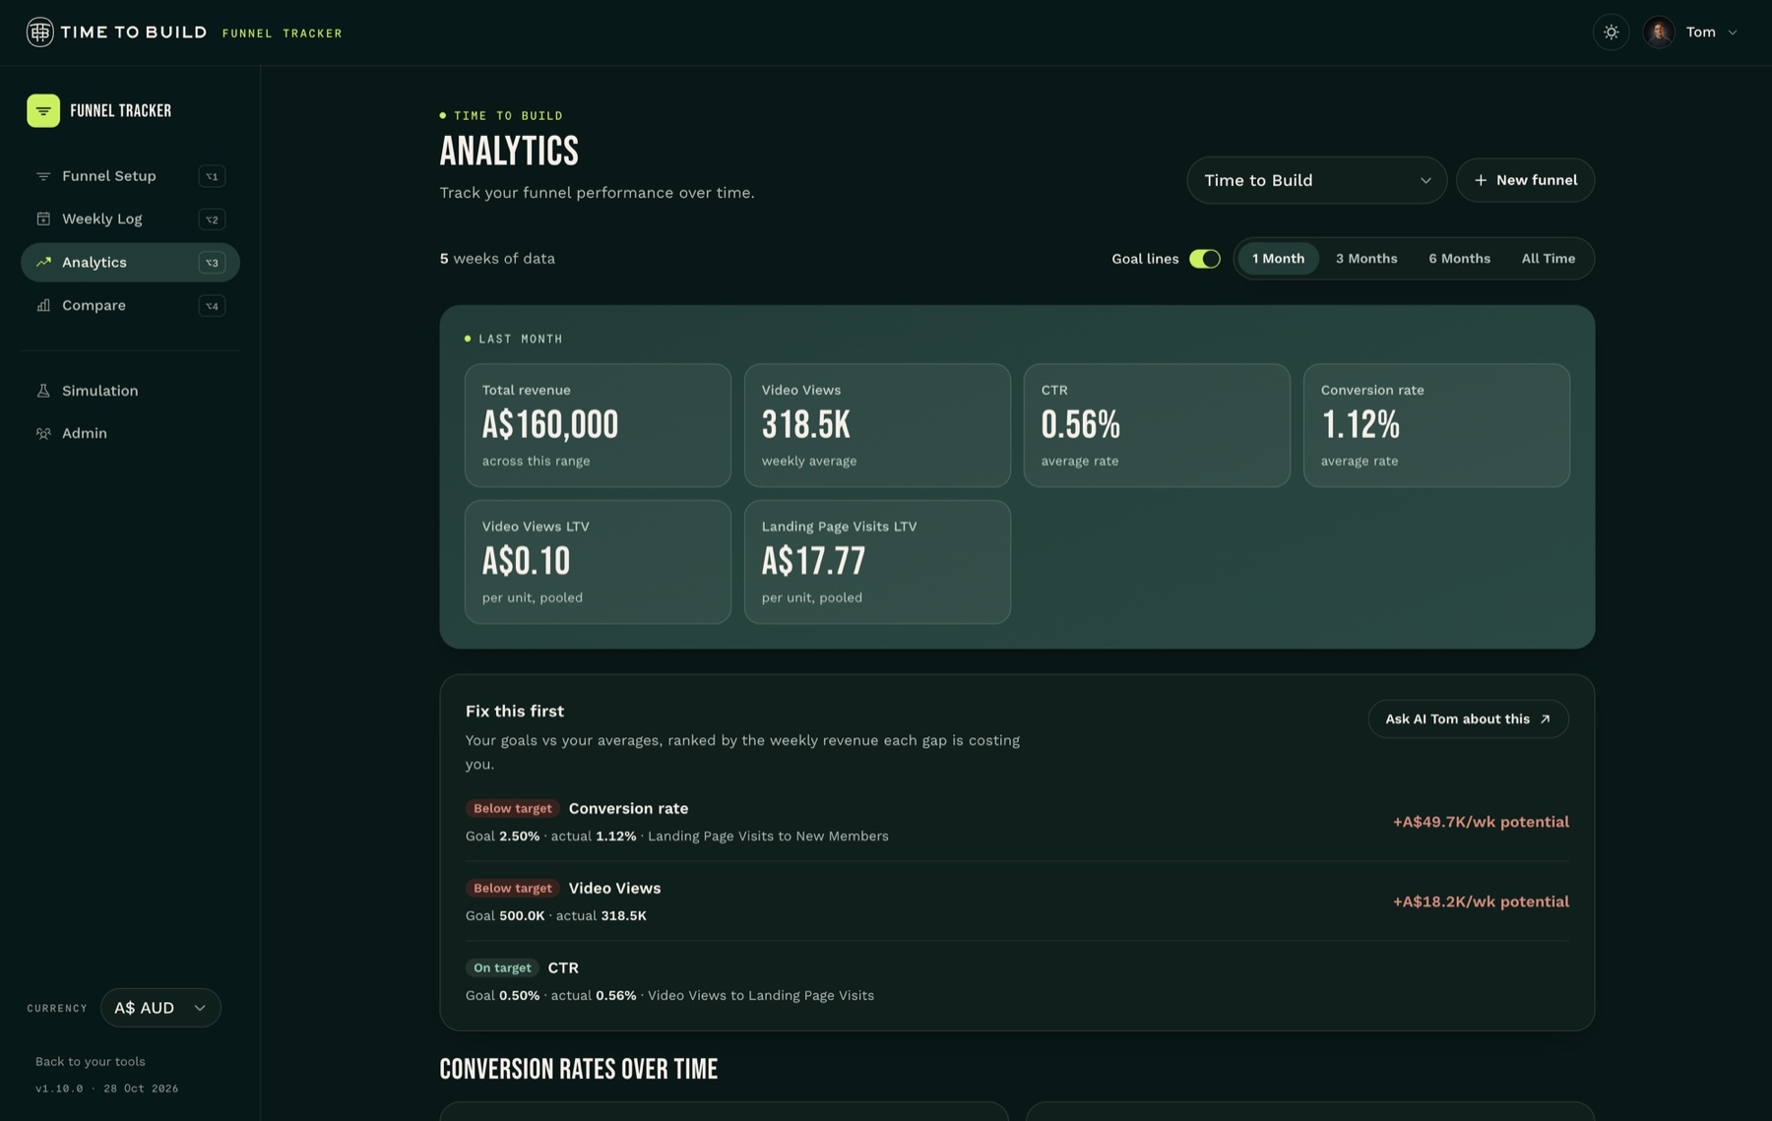
Task: Create a New funnel
Action: [x=1525, y=180]
